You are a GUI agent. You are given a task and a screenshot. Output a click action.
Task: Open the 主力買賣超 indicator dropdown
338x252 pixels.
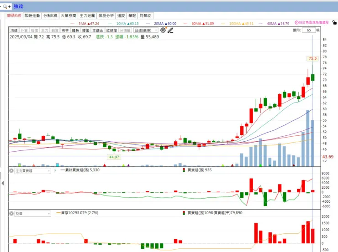pyautogui.click(x=33, y=171)
